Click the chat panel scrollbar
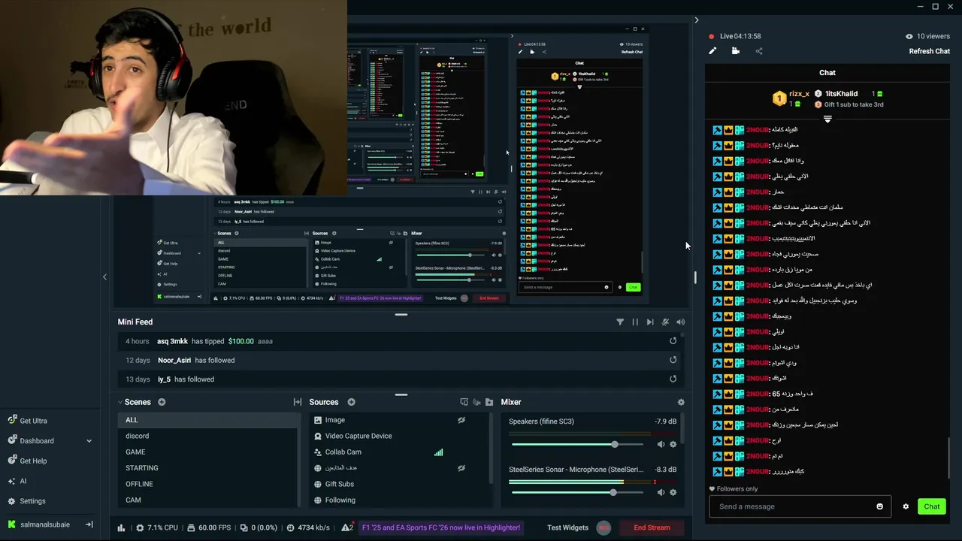 pos(949,457)
